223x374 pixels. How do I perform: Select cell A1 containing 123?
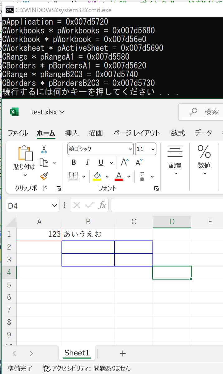coord(39,234)
